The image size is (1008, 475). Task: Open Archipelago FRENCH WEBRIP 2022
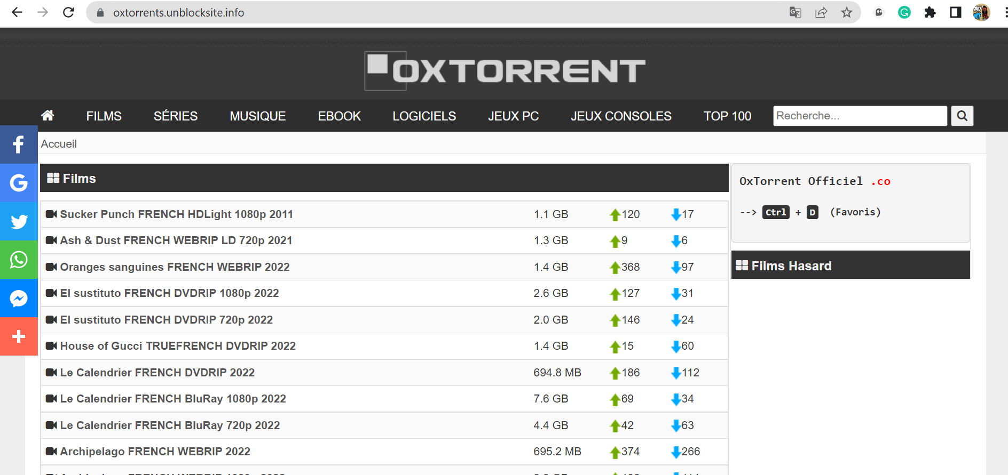[155, 452]
